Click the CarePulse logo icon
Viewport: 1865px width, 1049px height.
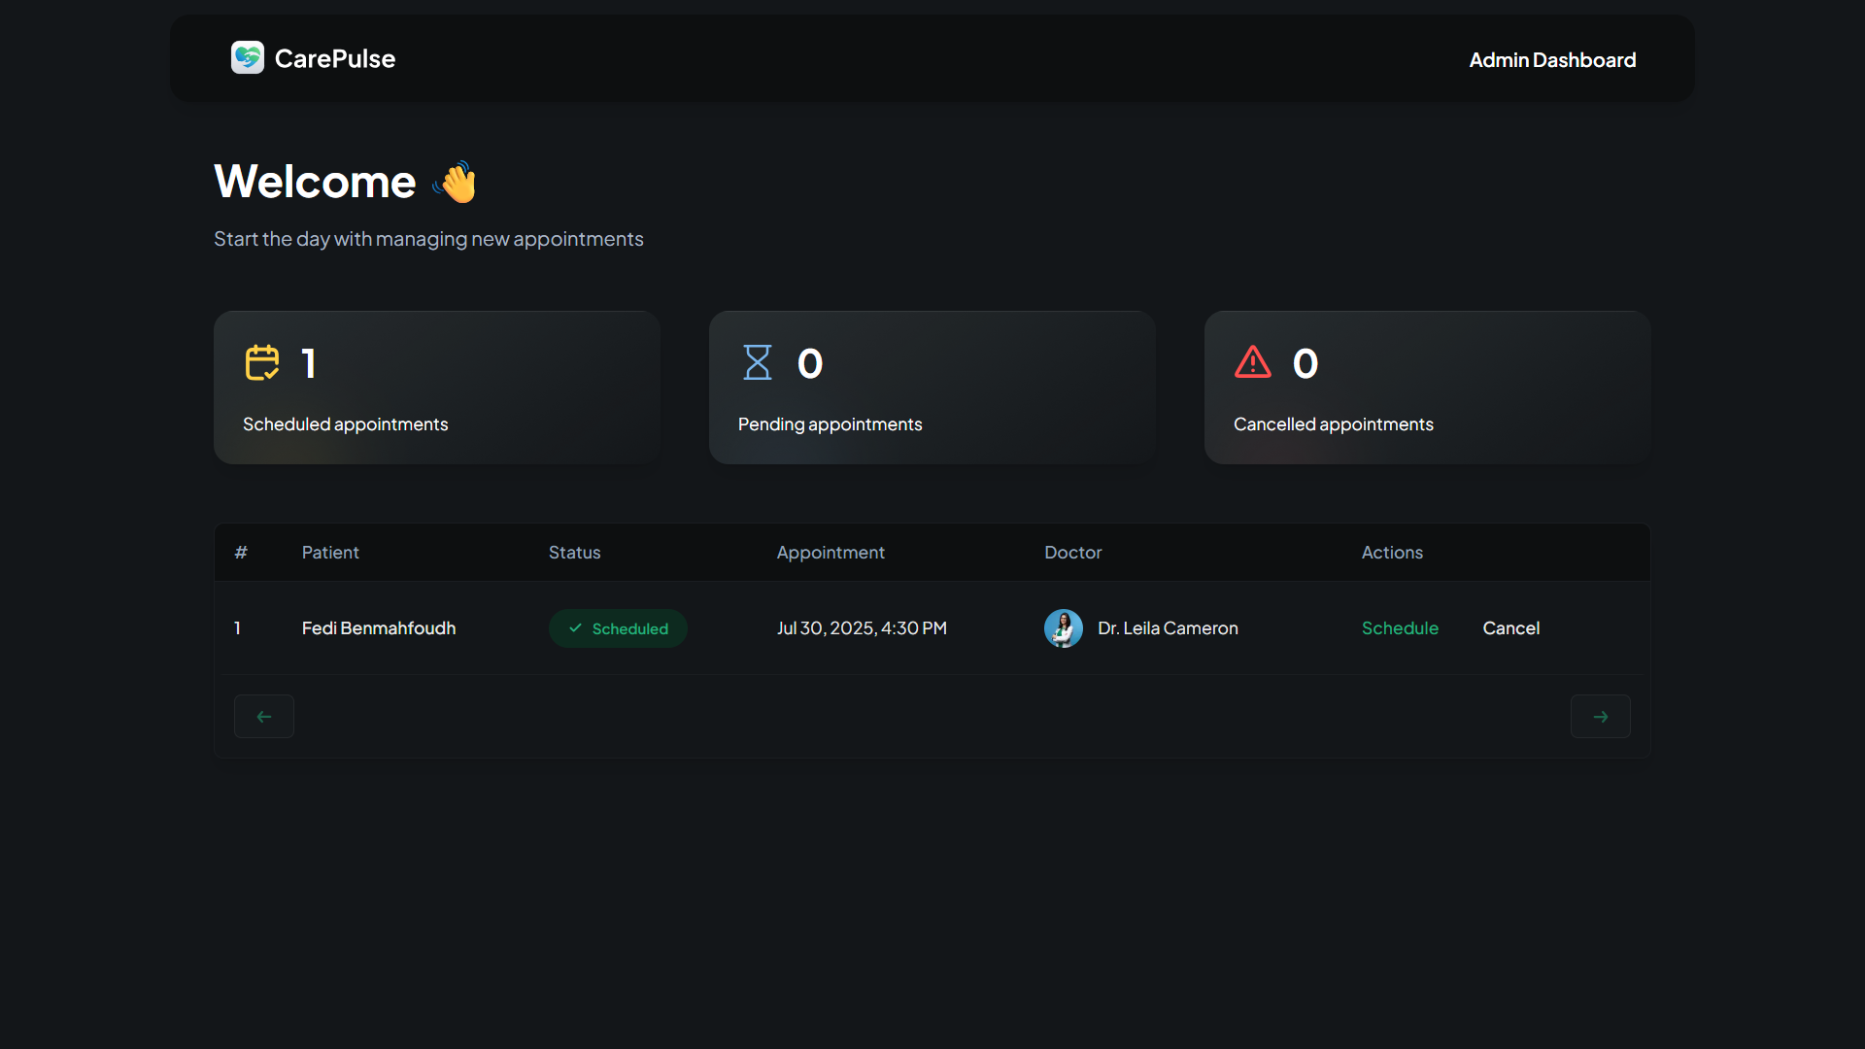pos(247,58)
